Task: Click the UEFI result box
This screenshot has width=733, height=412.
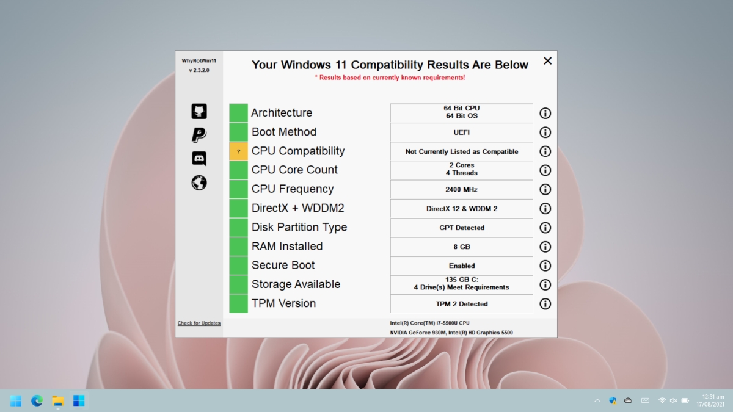Action: click(x=462, y=132)
